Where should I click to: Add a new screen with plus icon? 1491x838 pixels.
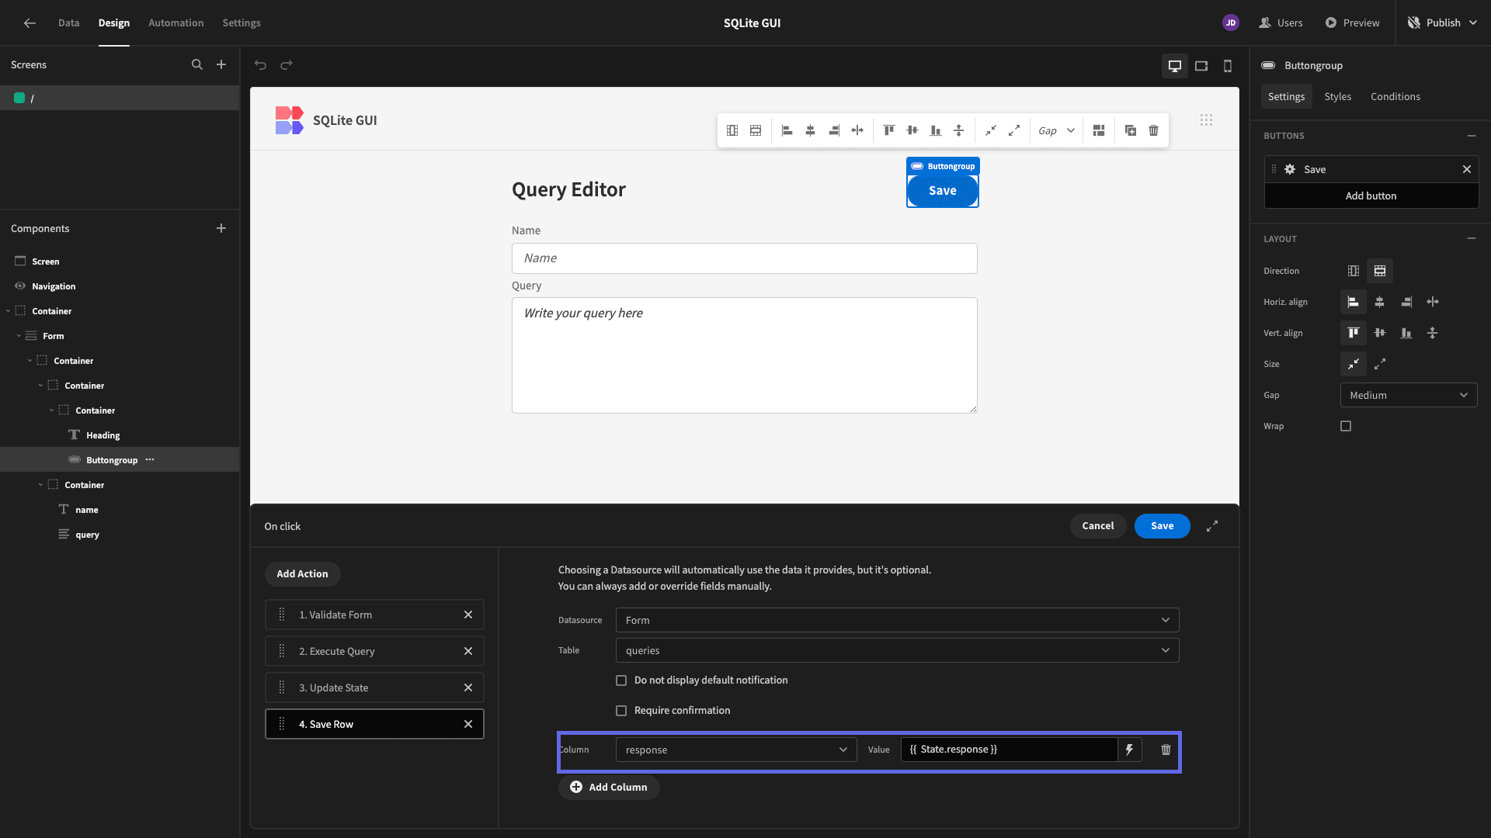[x=221, y=65]
